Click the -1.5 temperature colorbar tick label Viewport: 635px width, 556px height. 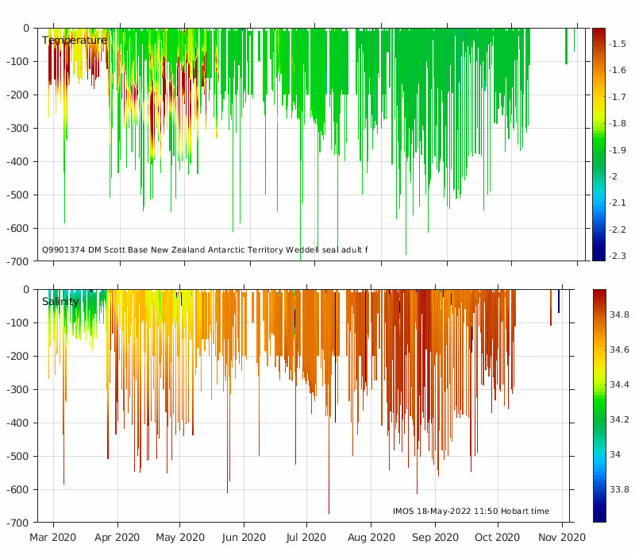[x=618, y=44]
